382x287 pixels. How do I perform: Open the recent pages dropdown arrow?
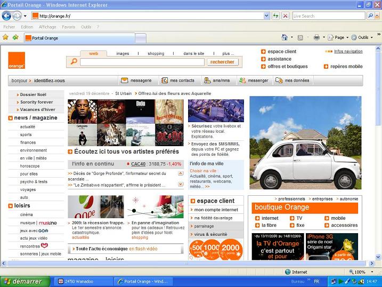[x=25, y=16]
